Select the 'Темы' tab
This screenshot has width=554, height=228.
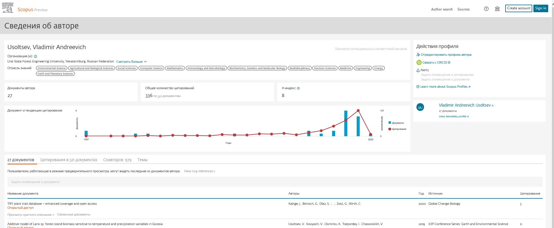[142, 160]
